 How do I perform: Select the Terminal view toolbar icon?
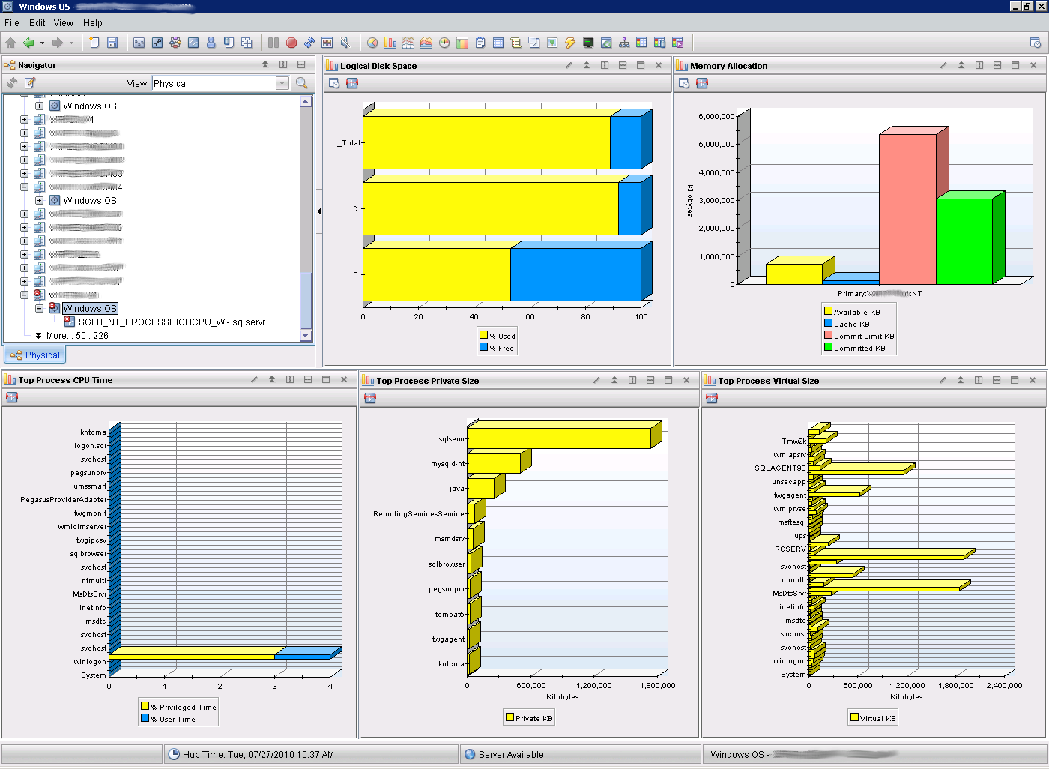(x=588, y=43)
